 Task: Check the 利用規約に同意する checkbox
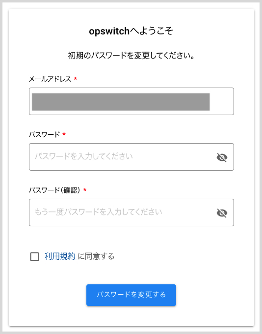35,257
